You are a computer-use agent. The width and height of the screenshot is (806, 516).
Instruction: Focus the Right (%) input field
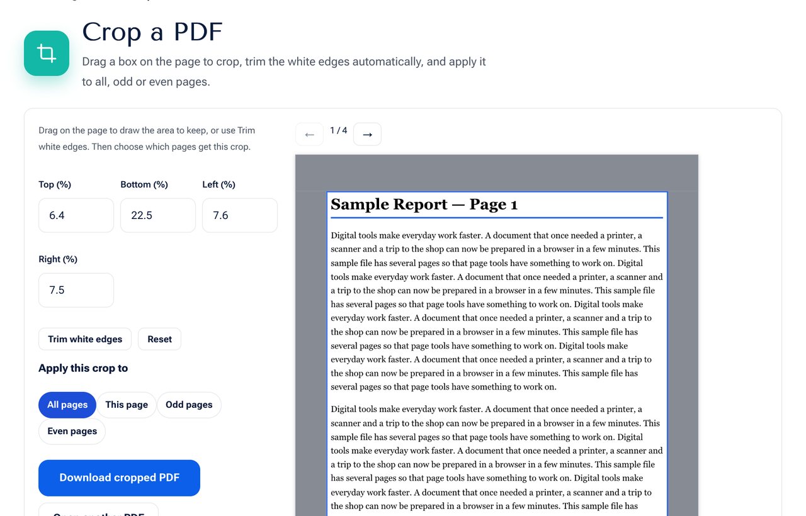click(x=76, y=290)
